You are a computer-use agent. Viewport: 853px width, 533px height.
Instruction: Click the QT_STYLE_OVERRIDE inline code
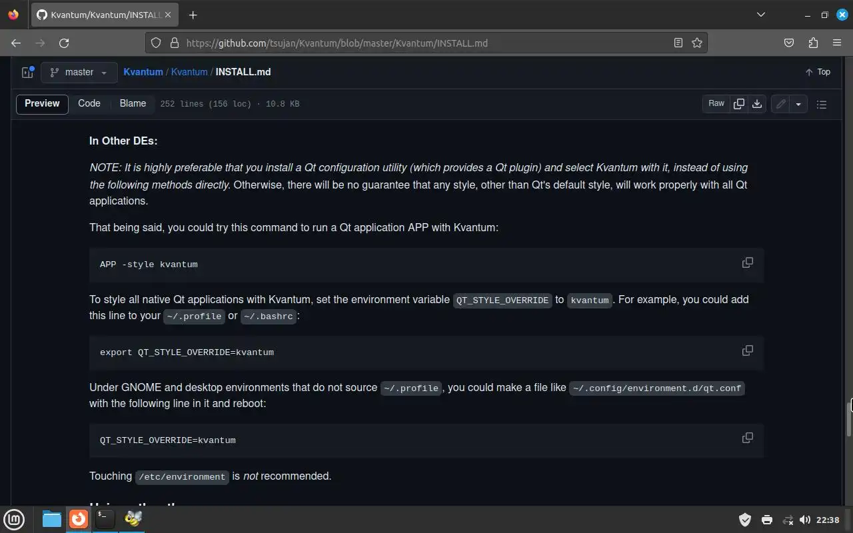[502, 300]
